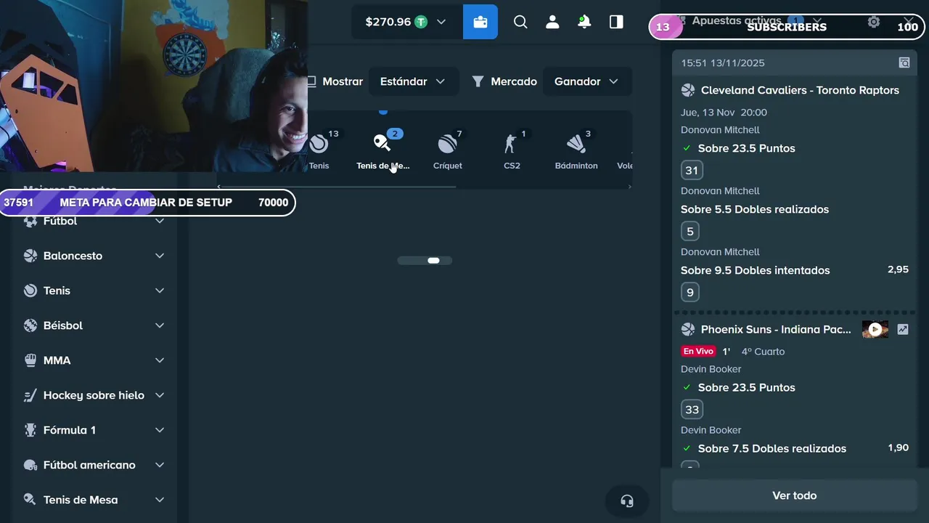Click the 31 points value box

(692, 171)
